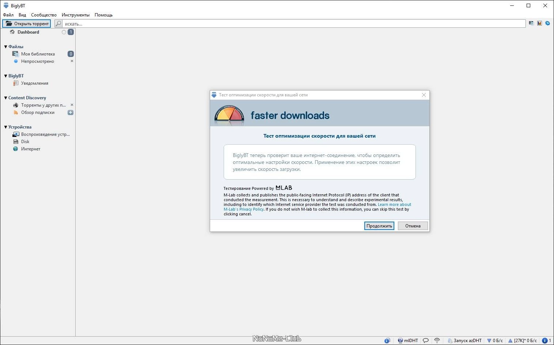Click the blue gear icon at top right
Image resolution: width=554 pixels, height=345 pixels.
pyautogui.click(x=547, y=23)
